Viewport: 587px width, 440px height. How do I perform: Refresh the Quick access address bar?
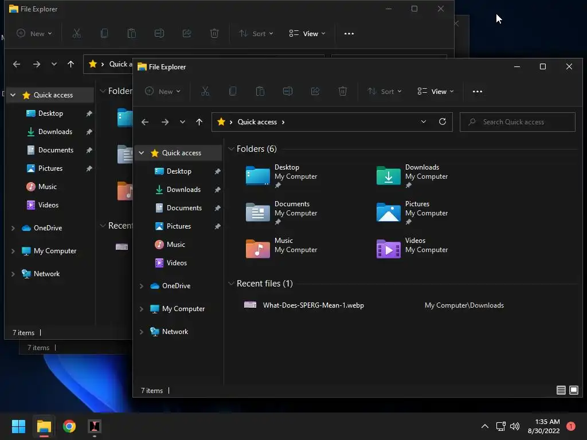coord(442,121)
